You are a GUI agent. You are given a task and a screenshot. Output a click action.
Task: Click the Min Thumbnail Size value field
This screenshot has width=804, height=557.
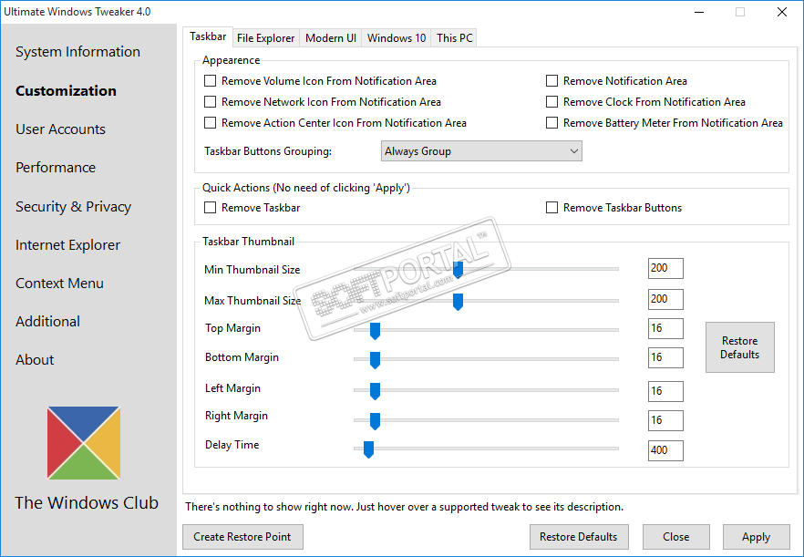point(665,268)
